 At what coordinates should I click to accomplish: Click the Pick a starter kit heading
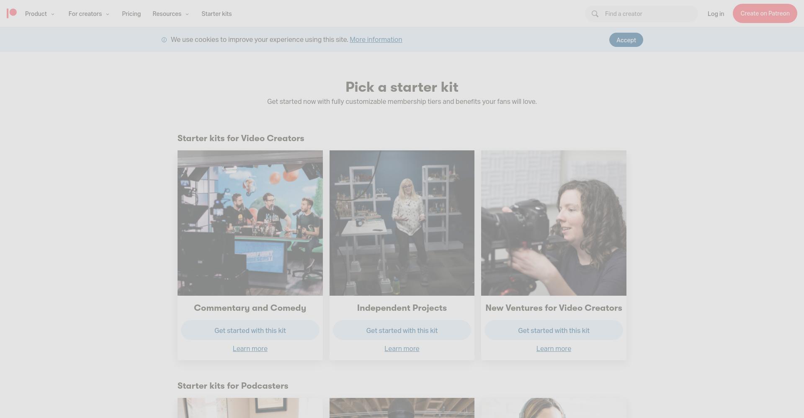click(x=402, y=87)
